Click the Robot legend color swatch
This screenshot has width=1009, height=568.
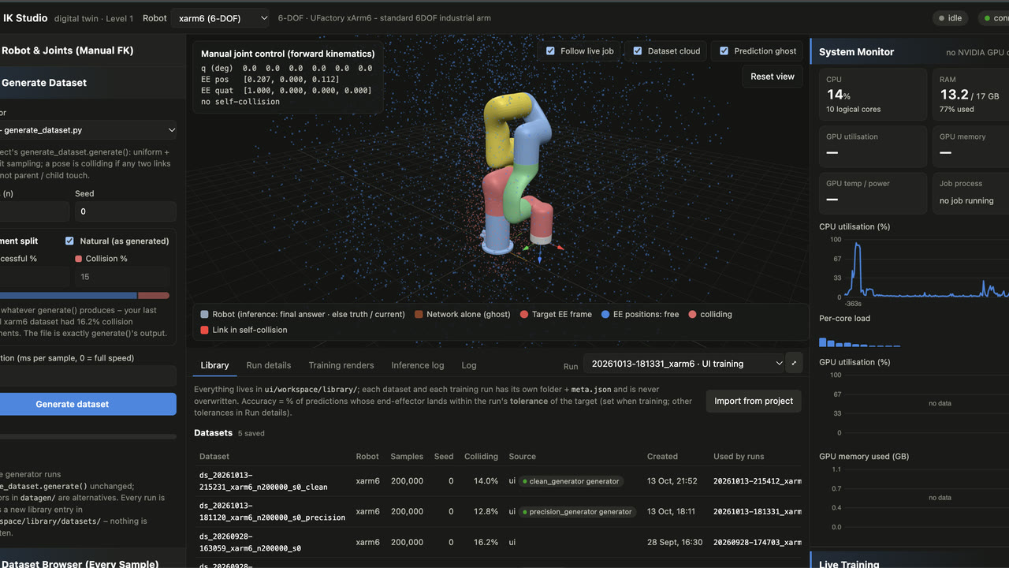tap(205, 314)
